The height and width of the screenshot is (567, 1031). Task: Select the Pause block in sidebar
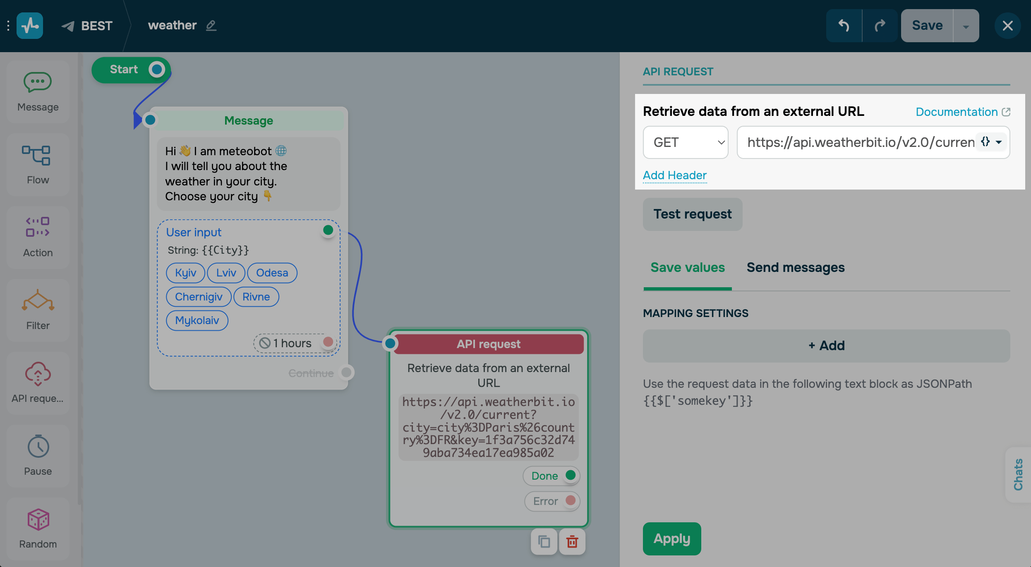pos(38,456)
